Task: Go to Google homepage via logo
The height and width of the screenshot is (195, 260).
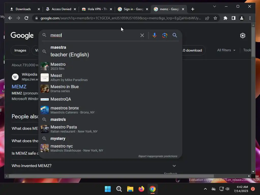Action: tap(22, 36)
